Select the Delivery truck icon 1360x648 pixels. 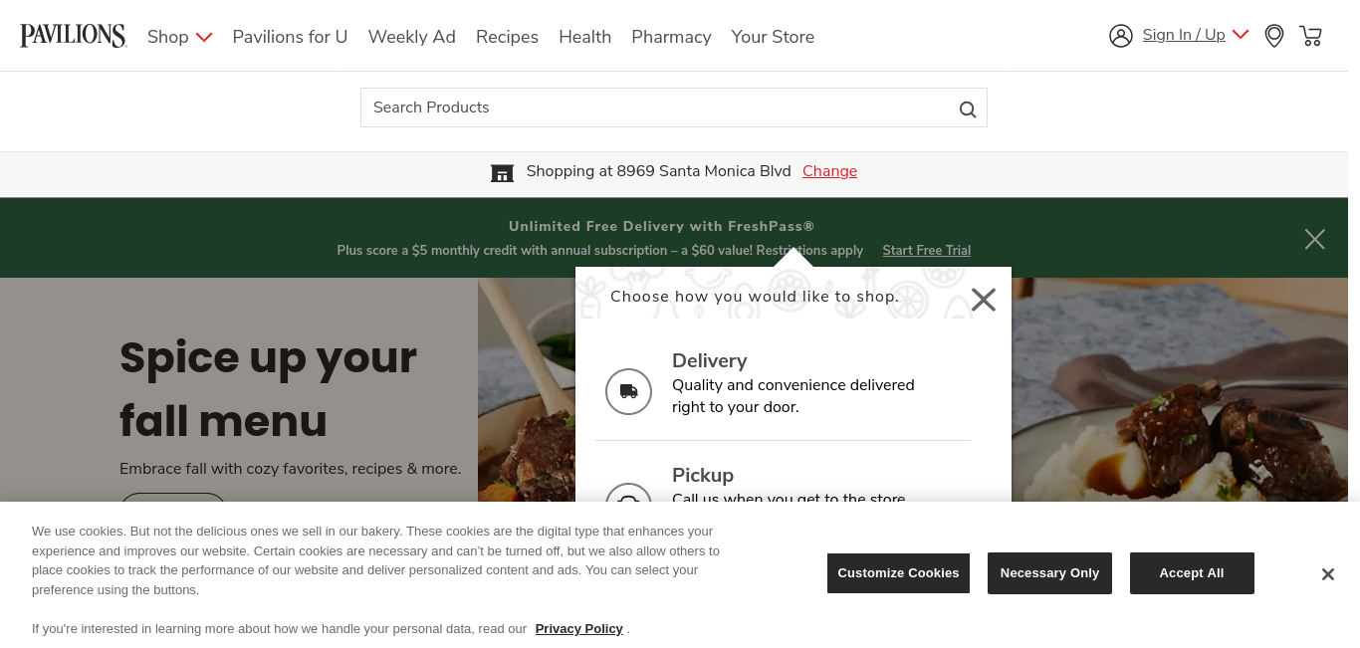coord(628,391)
